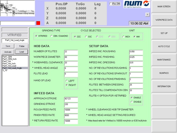Click the NUMBER OF FLUTES input field
177x133 pixels.
tap(71, 51)
